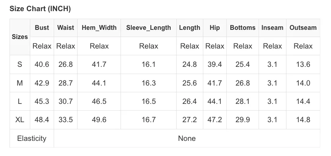Screen dimensions: 331x156
Task: Select the Inseam header cell
Action: tap(272, 27)
